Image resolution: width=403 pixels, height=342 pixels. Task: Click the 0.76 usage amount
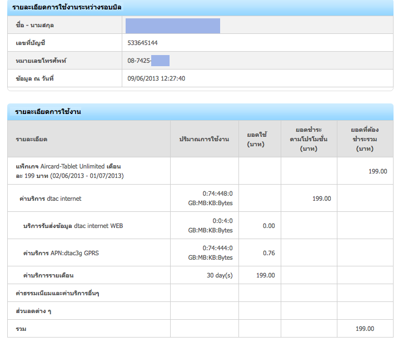pyautogui.click(x=268, y=253)
